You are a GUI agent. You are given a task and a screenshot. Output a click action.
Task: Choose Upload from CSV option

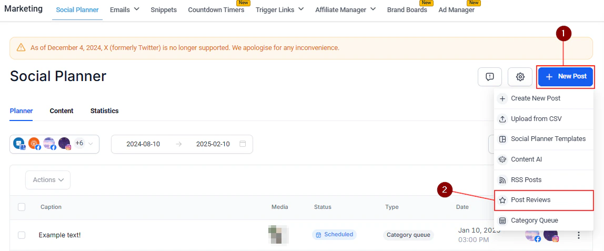pyautogui.click(x=543, y=119)
